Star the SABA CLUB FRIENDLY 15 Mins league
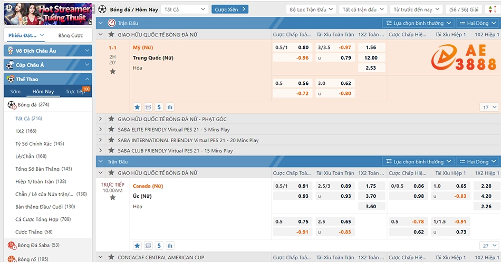This screenshot has width=501, height=263. (x=111, y=151)
